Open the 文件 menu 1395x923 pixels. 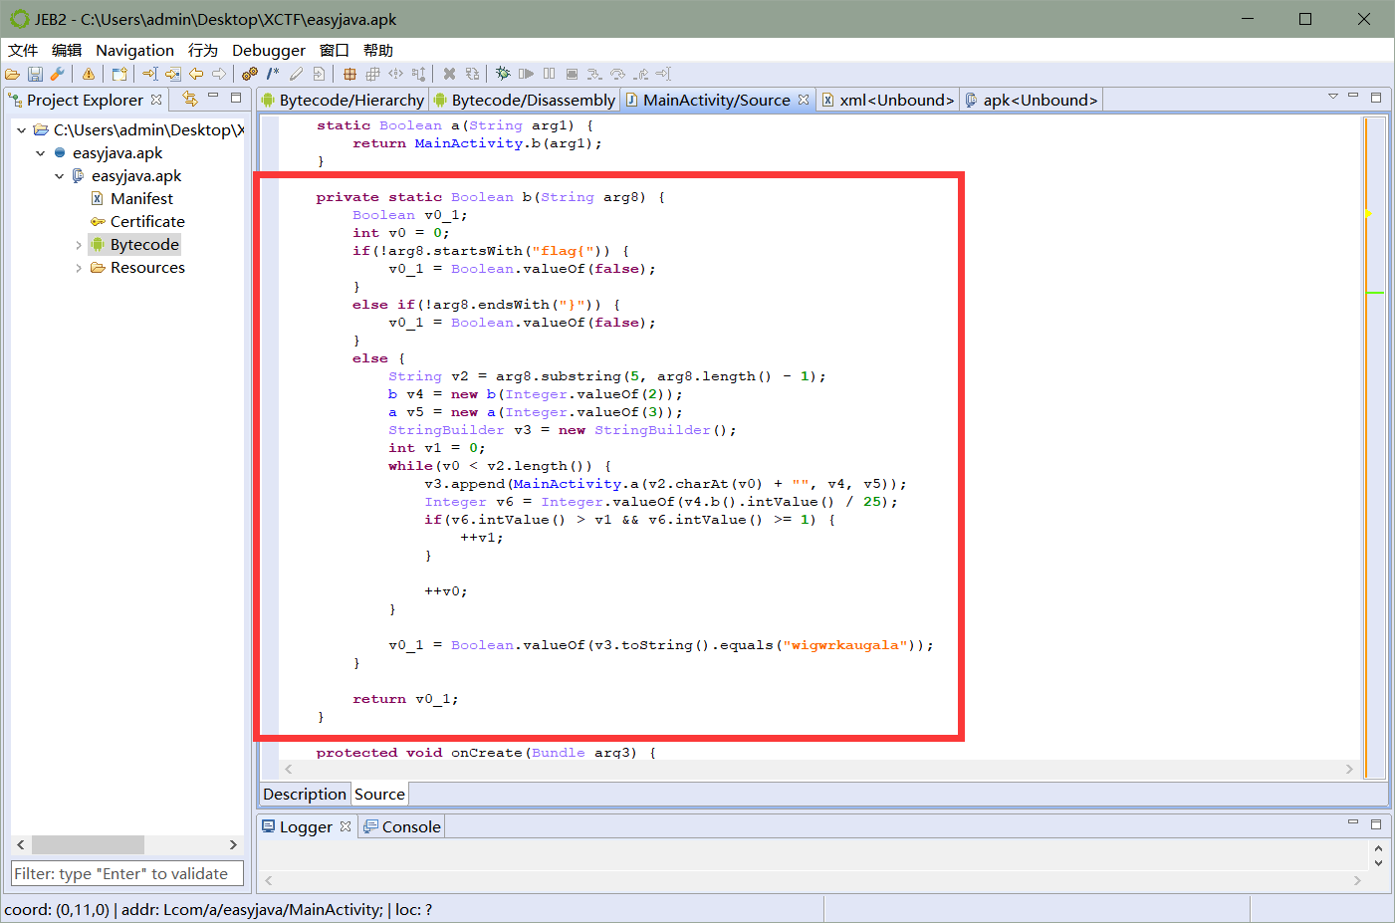click(x=23, y=51)
